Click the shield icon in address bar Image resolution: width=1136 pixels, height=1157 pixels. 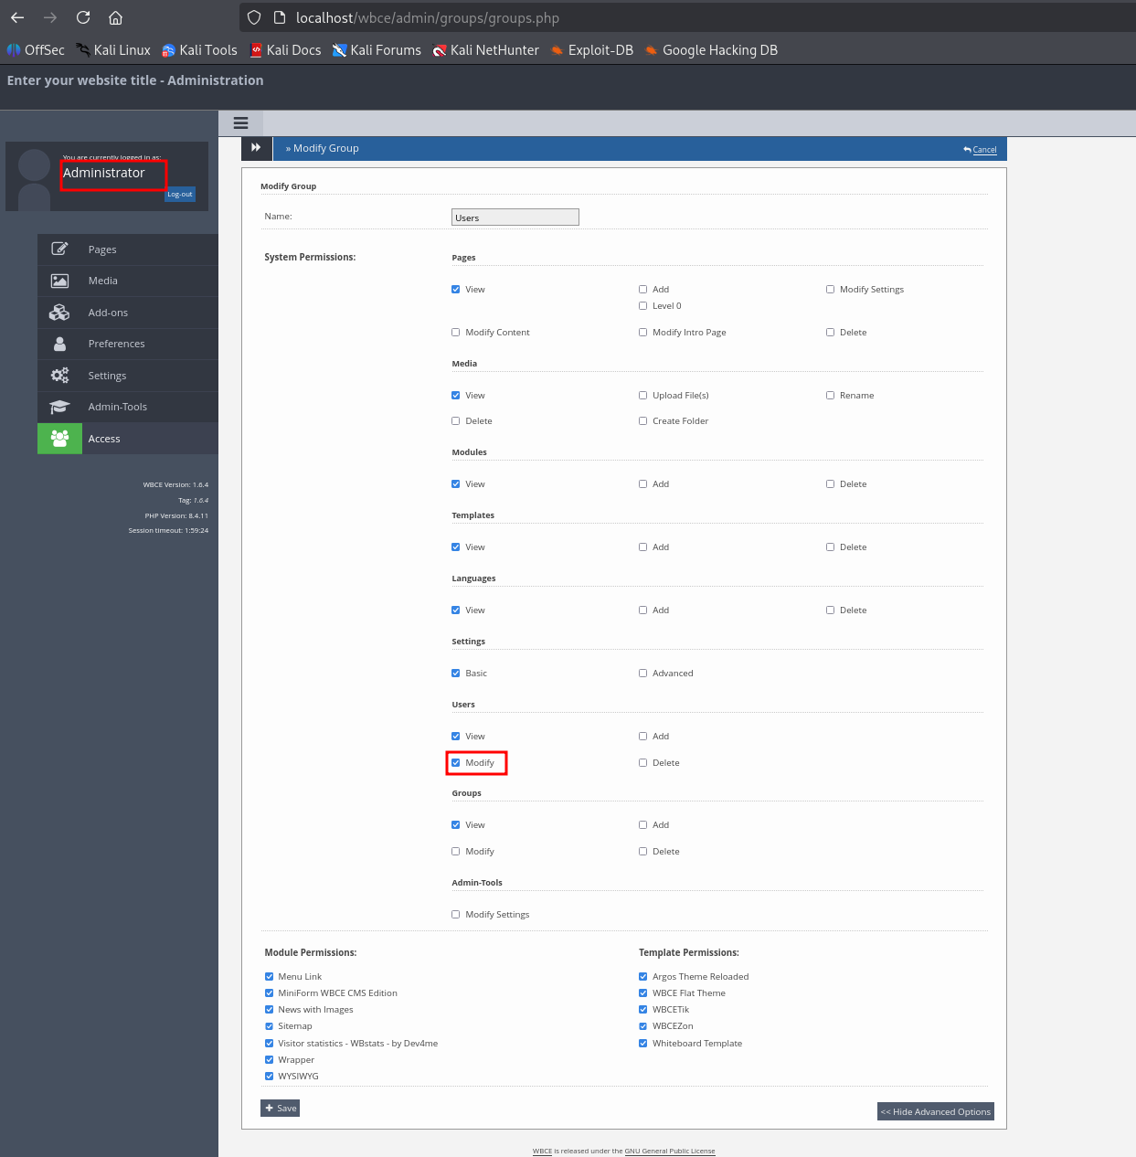coord(255,17)
